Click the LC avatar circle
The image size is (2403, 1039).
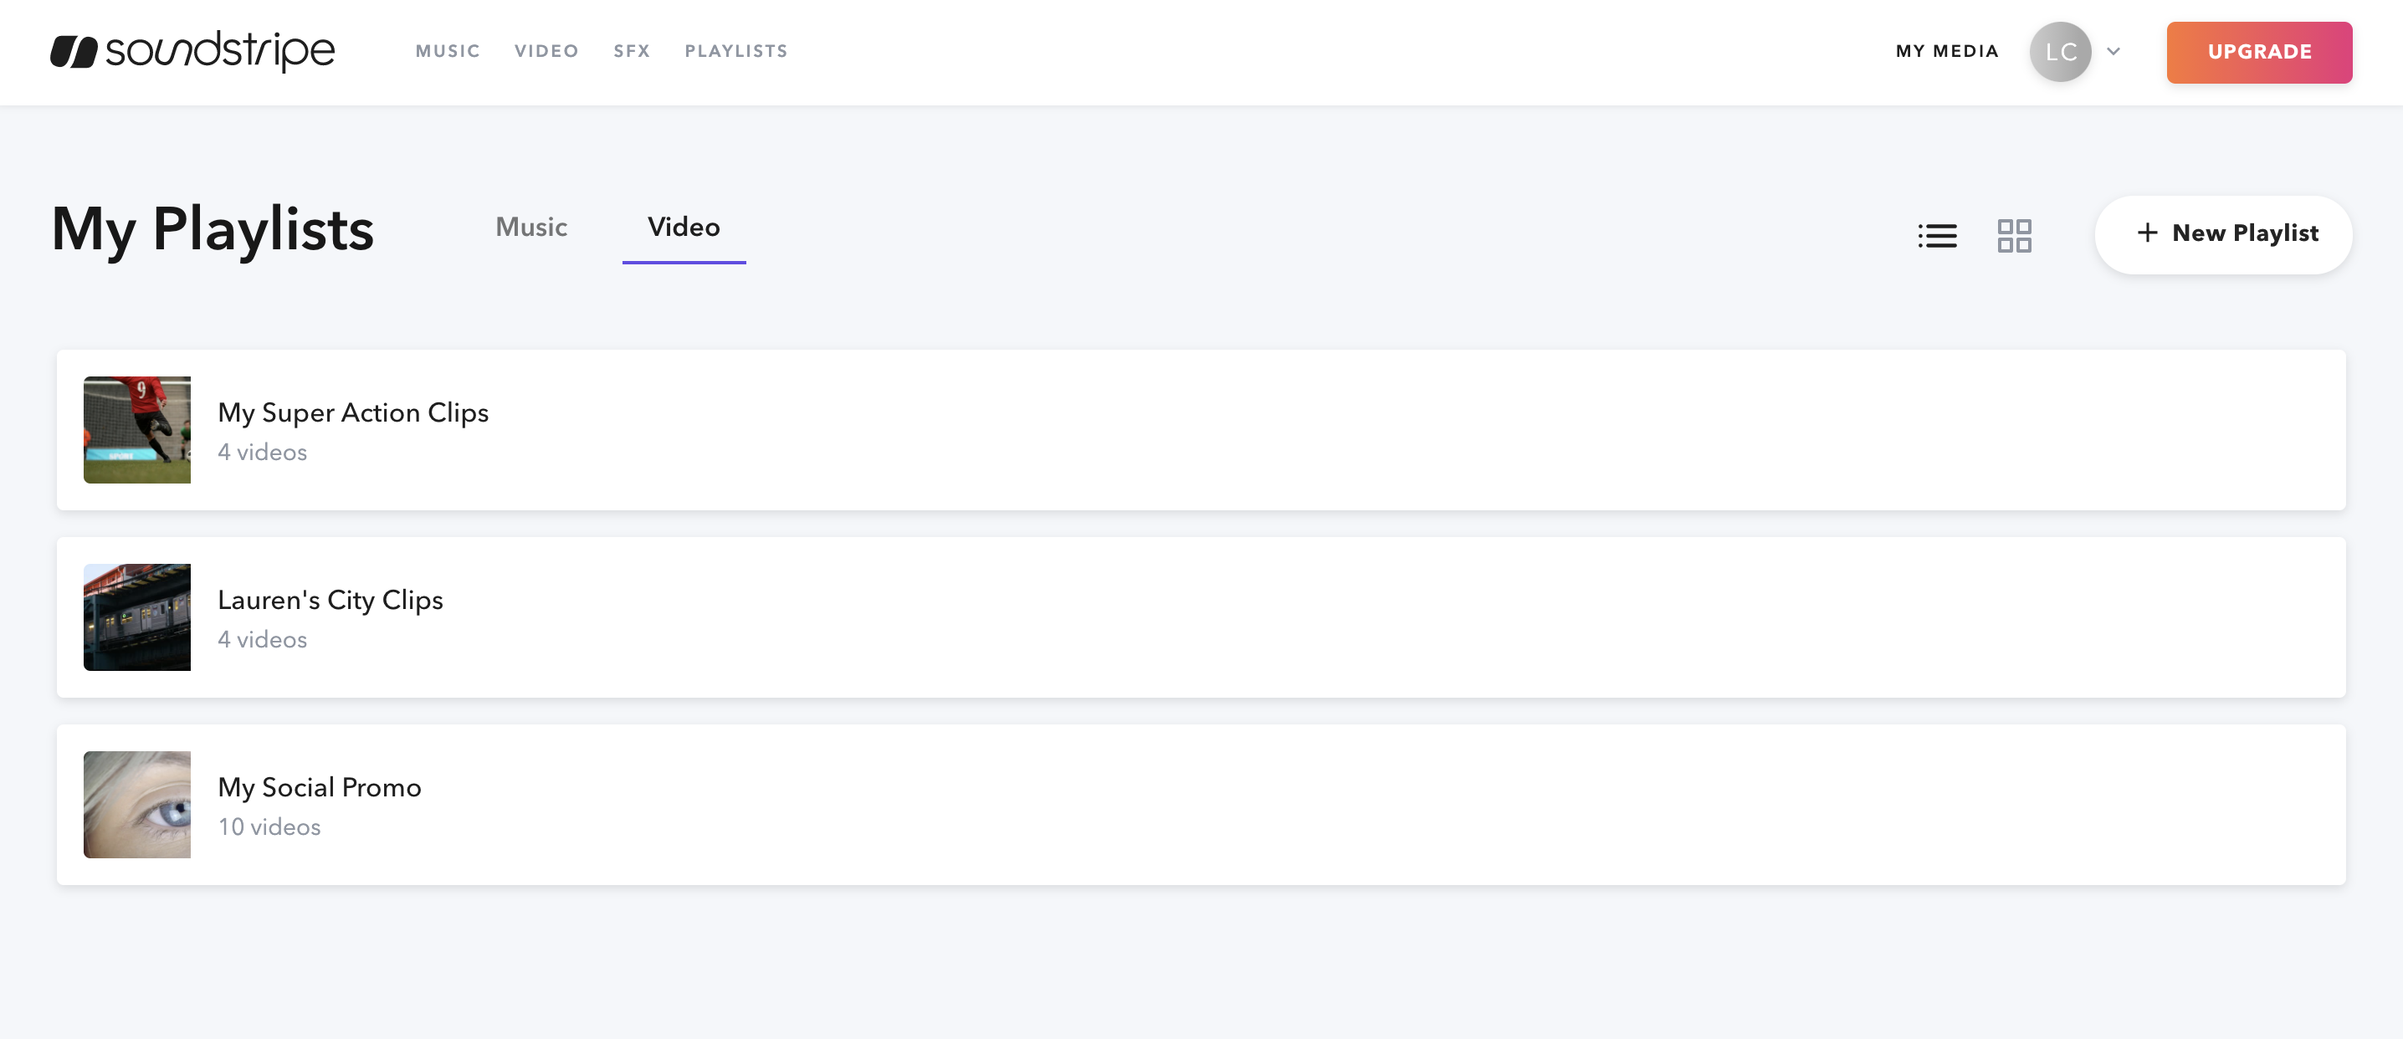click(2061, 52)
